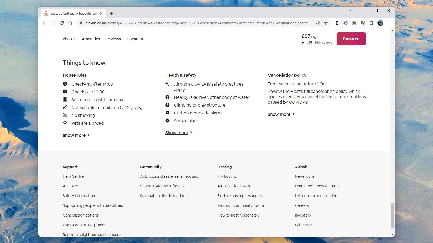
Task: Jump to the Amenities section
Action: (91, 39)
